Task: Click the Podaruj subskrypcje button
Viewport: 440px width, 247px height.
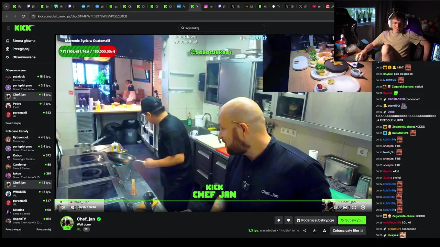Action: click(x=315, y=220)
